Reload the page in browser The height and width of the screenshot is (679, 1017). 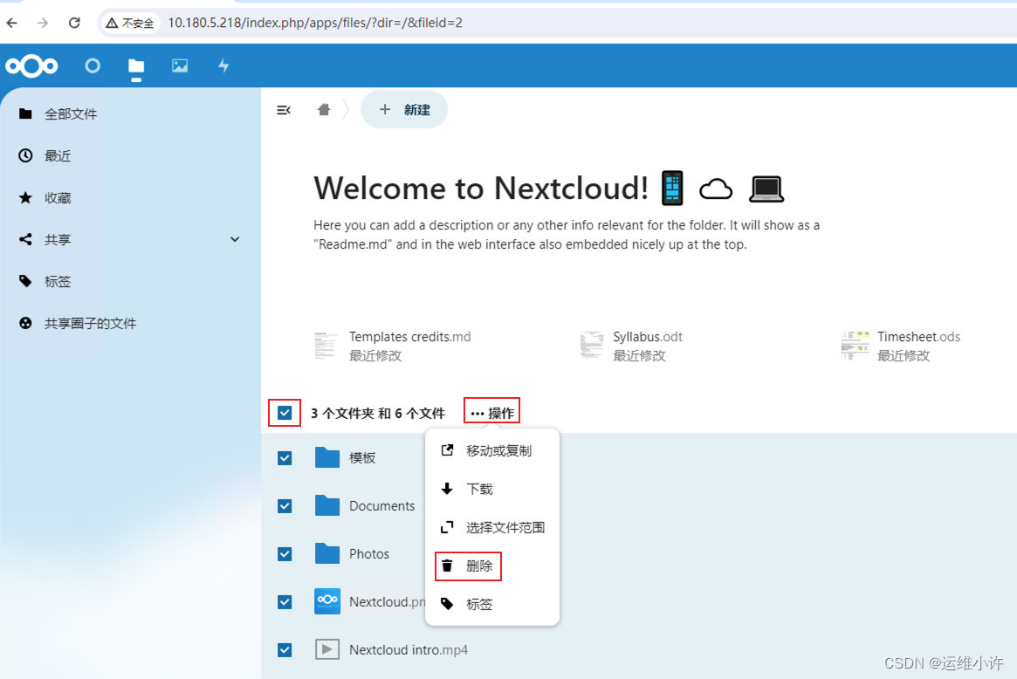coord(74,23)
